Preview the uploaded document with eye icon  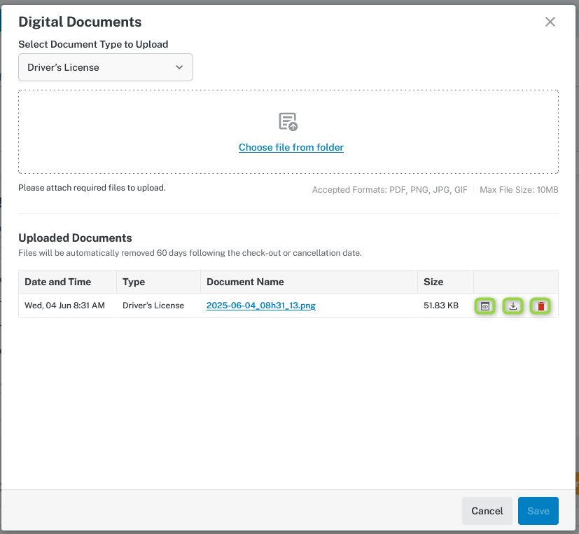485,306
